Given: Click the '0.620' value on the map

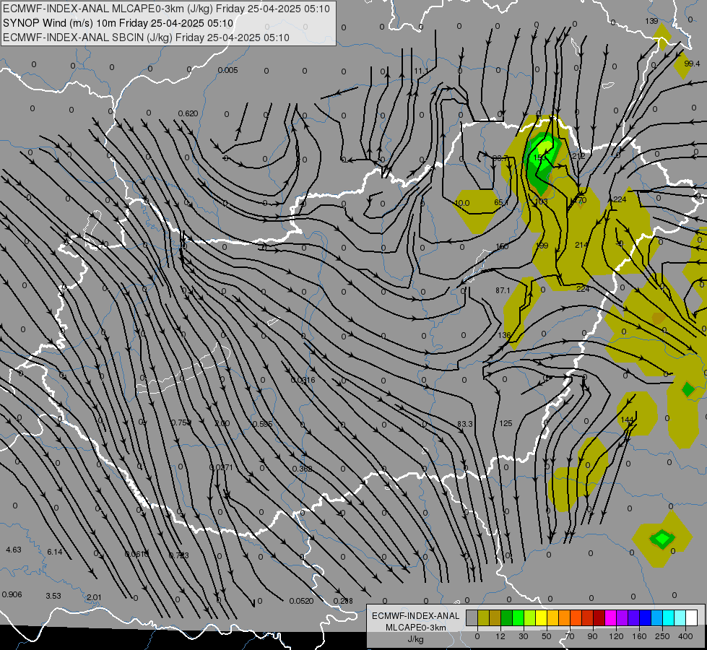Looking at the screenshot, I should click(188, 113).
